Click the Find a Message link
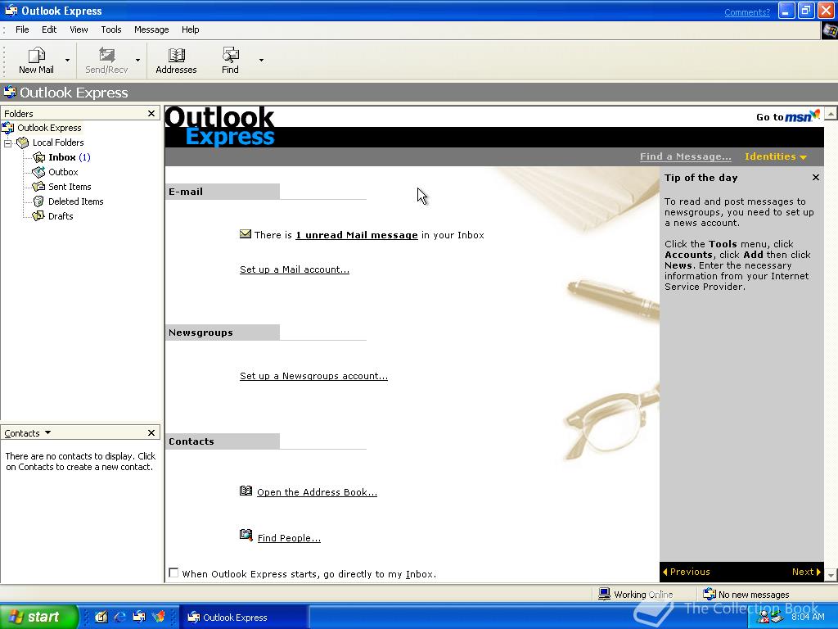 685,156
